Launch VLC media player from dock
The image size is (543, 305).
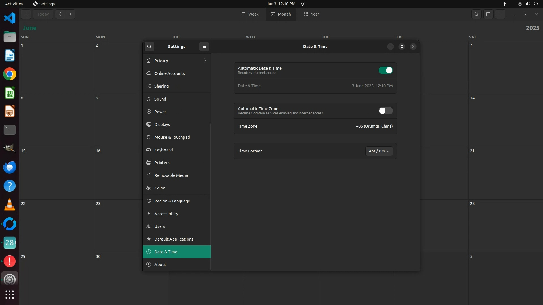pyautogui.click(x=10, y=205)
